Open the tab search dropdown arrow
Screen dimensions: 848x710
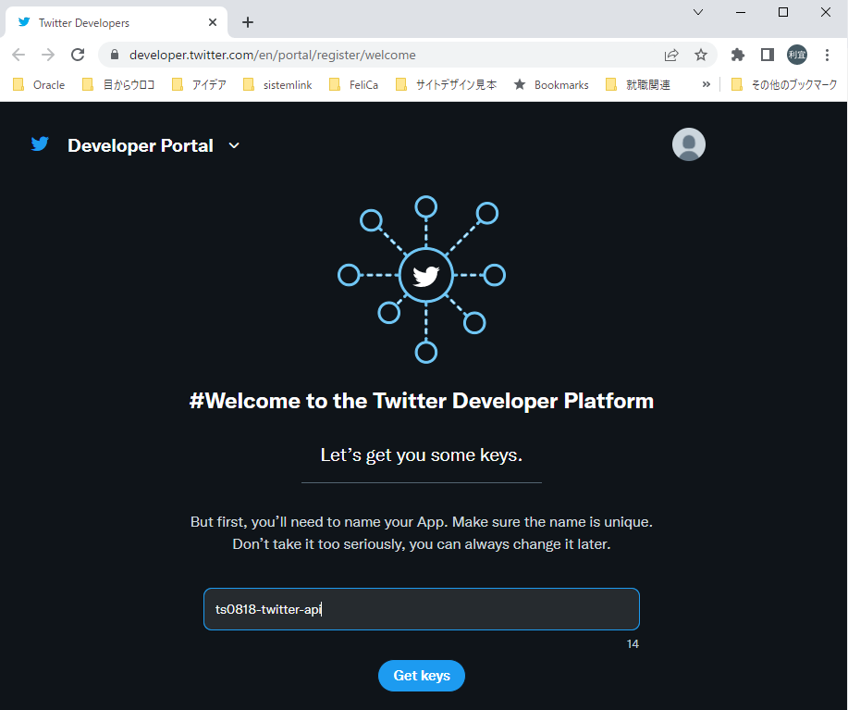pyautogui.click(x=698, y=12)
